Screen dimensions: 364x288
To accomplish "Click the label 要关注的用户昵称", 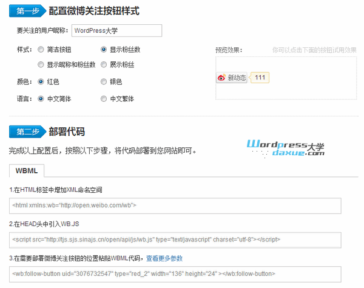I will coord(42,30).
